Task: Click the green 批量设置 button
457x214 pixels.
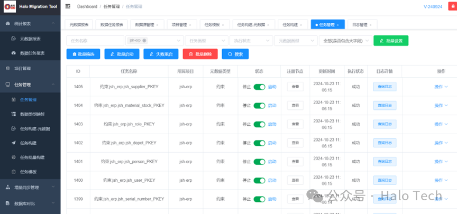Action: tap(391, 41)
